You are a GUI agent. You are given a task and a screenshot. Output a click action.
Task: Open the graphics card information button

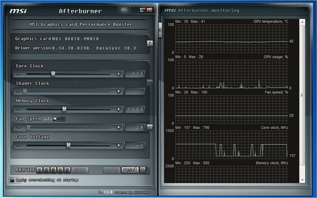[150, 43]
